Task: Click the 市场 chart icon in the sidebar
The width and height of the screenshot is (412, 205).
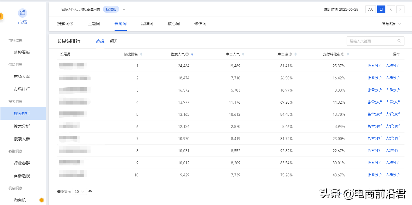Action: [x=22, y=13]
